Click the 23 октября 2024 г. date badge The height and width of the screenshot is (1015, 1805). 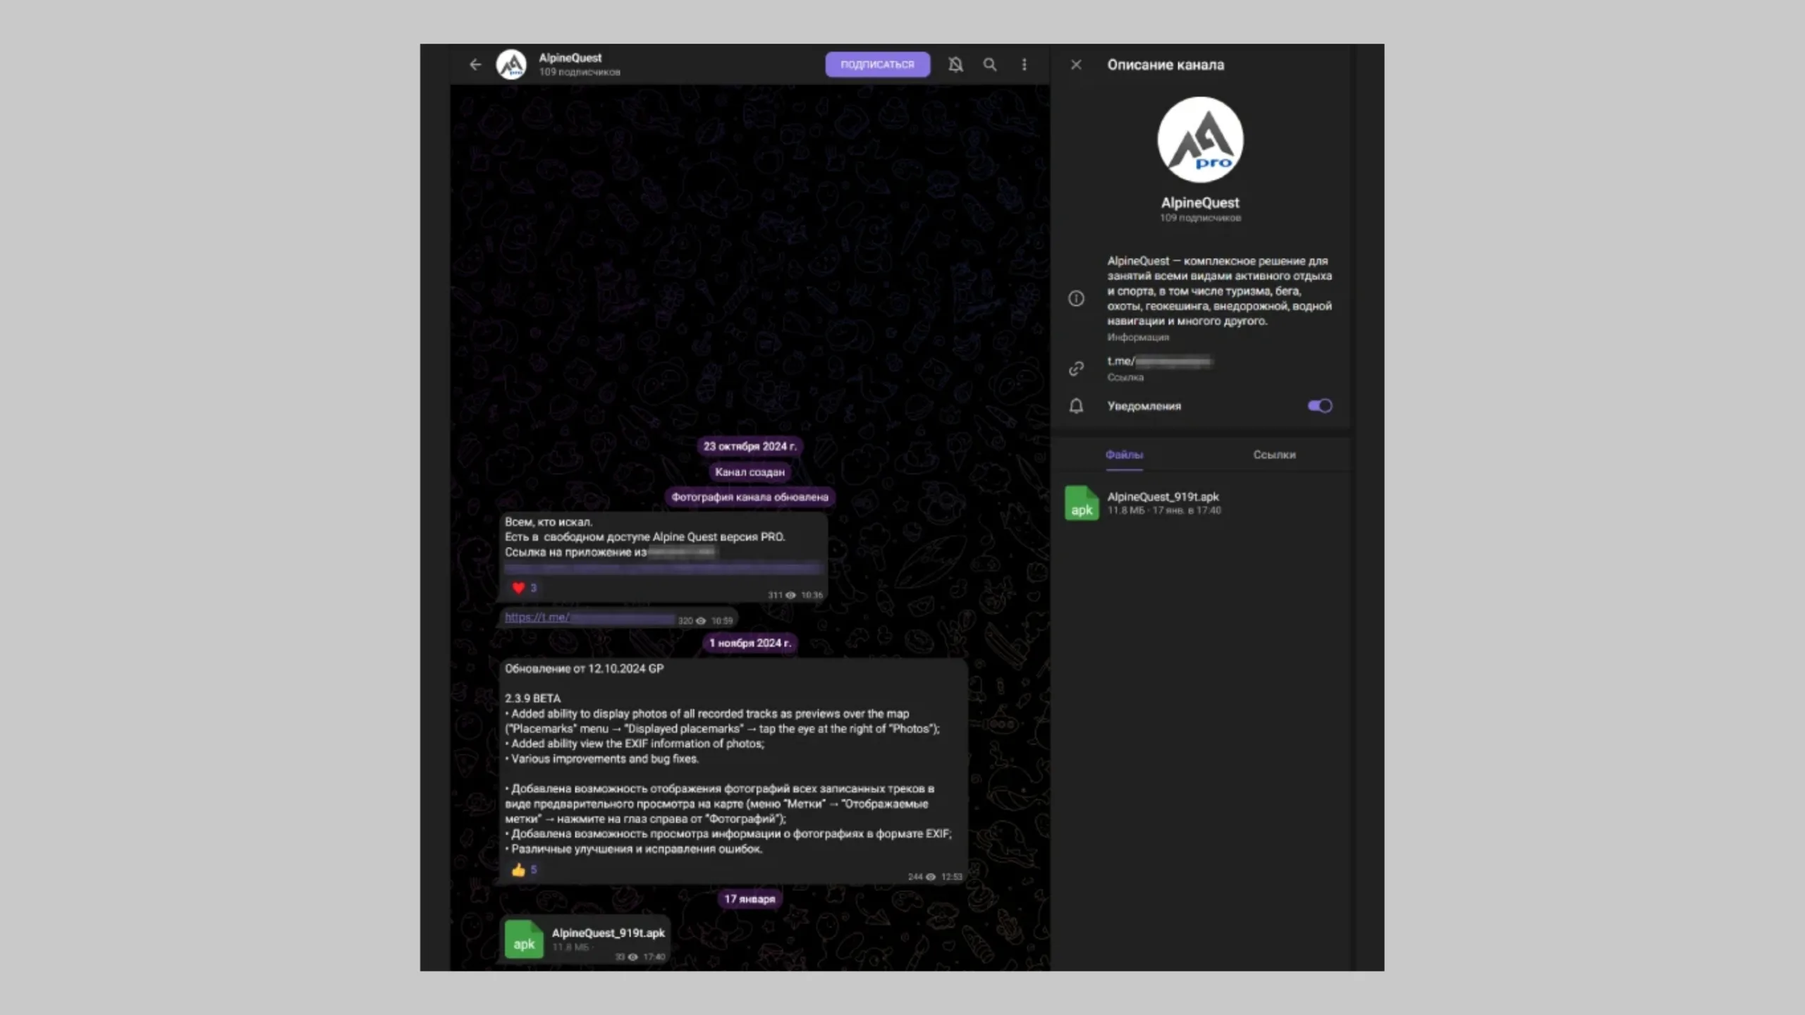tap(749, 446)
